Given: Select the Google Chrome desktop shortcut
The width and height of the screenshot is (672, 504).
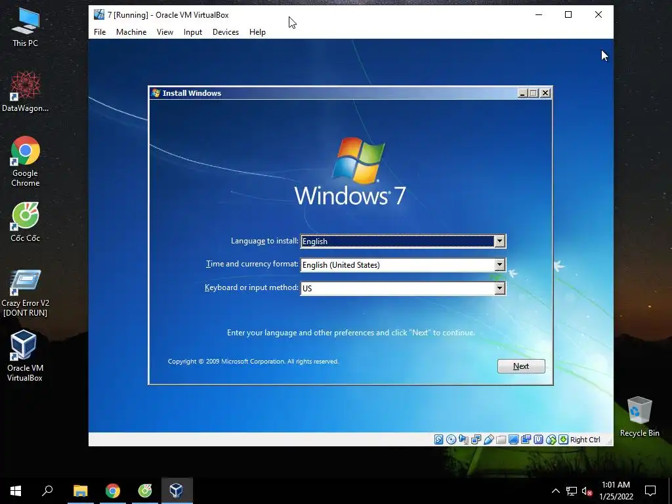Looking at the screenshot, I should (x=26, y=161).
